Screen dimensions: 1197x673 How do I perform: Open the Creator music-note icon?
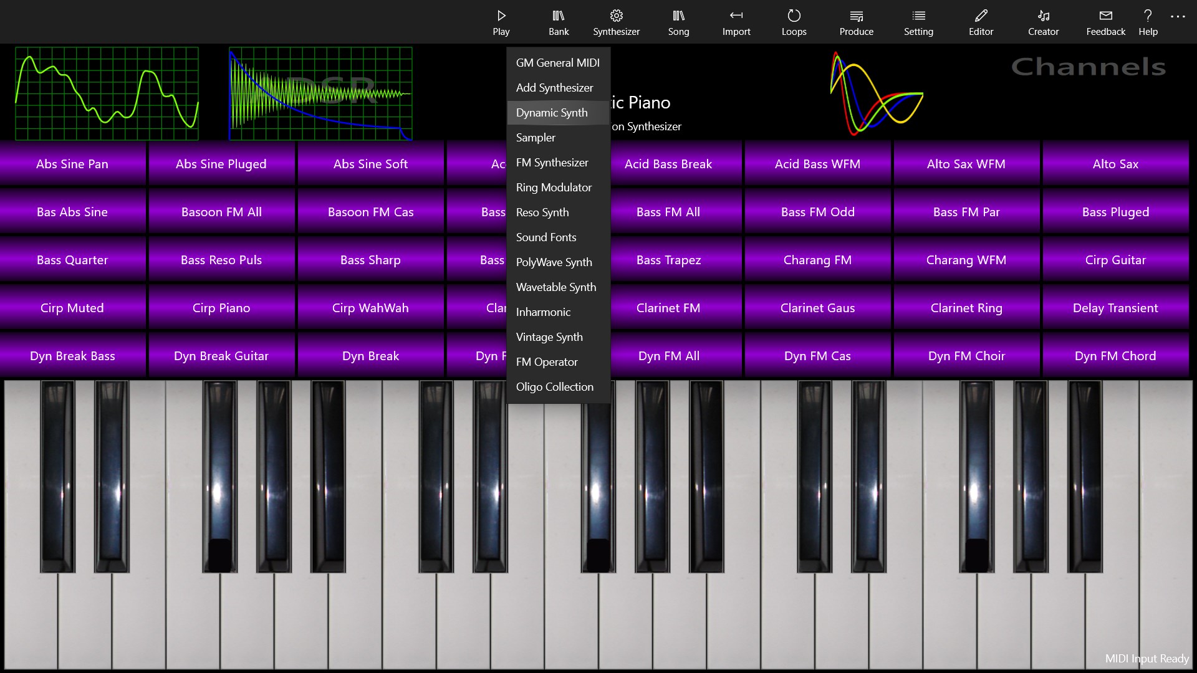tap(1043, 22)
